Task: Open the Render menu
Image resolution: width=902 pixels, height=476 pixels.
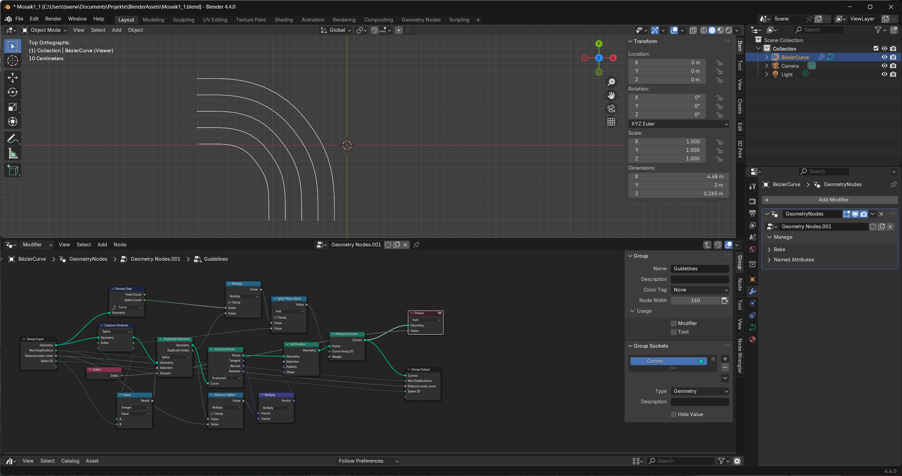Action: coord(53,19)
